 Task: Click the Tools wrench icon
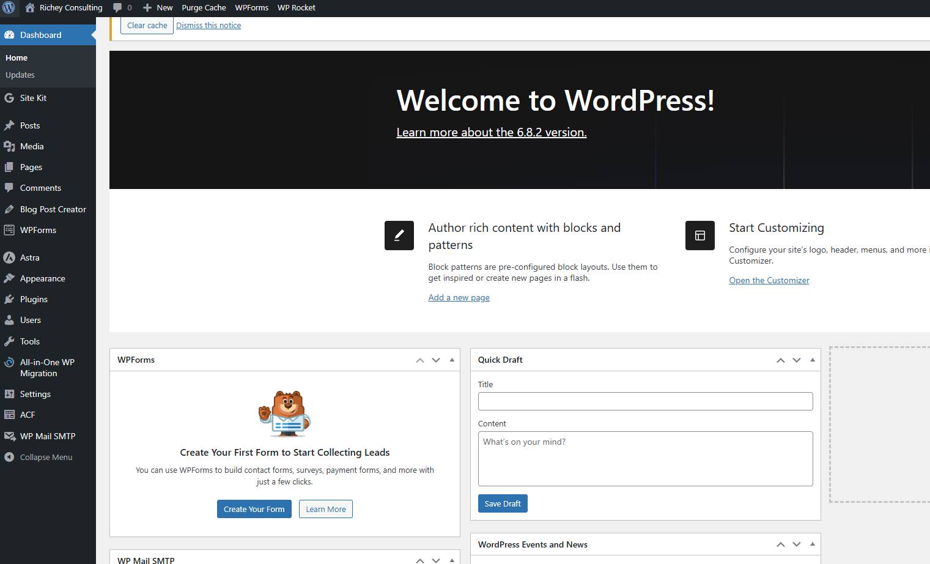(x=9, y=341)
